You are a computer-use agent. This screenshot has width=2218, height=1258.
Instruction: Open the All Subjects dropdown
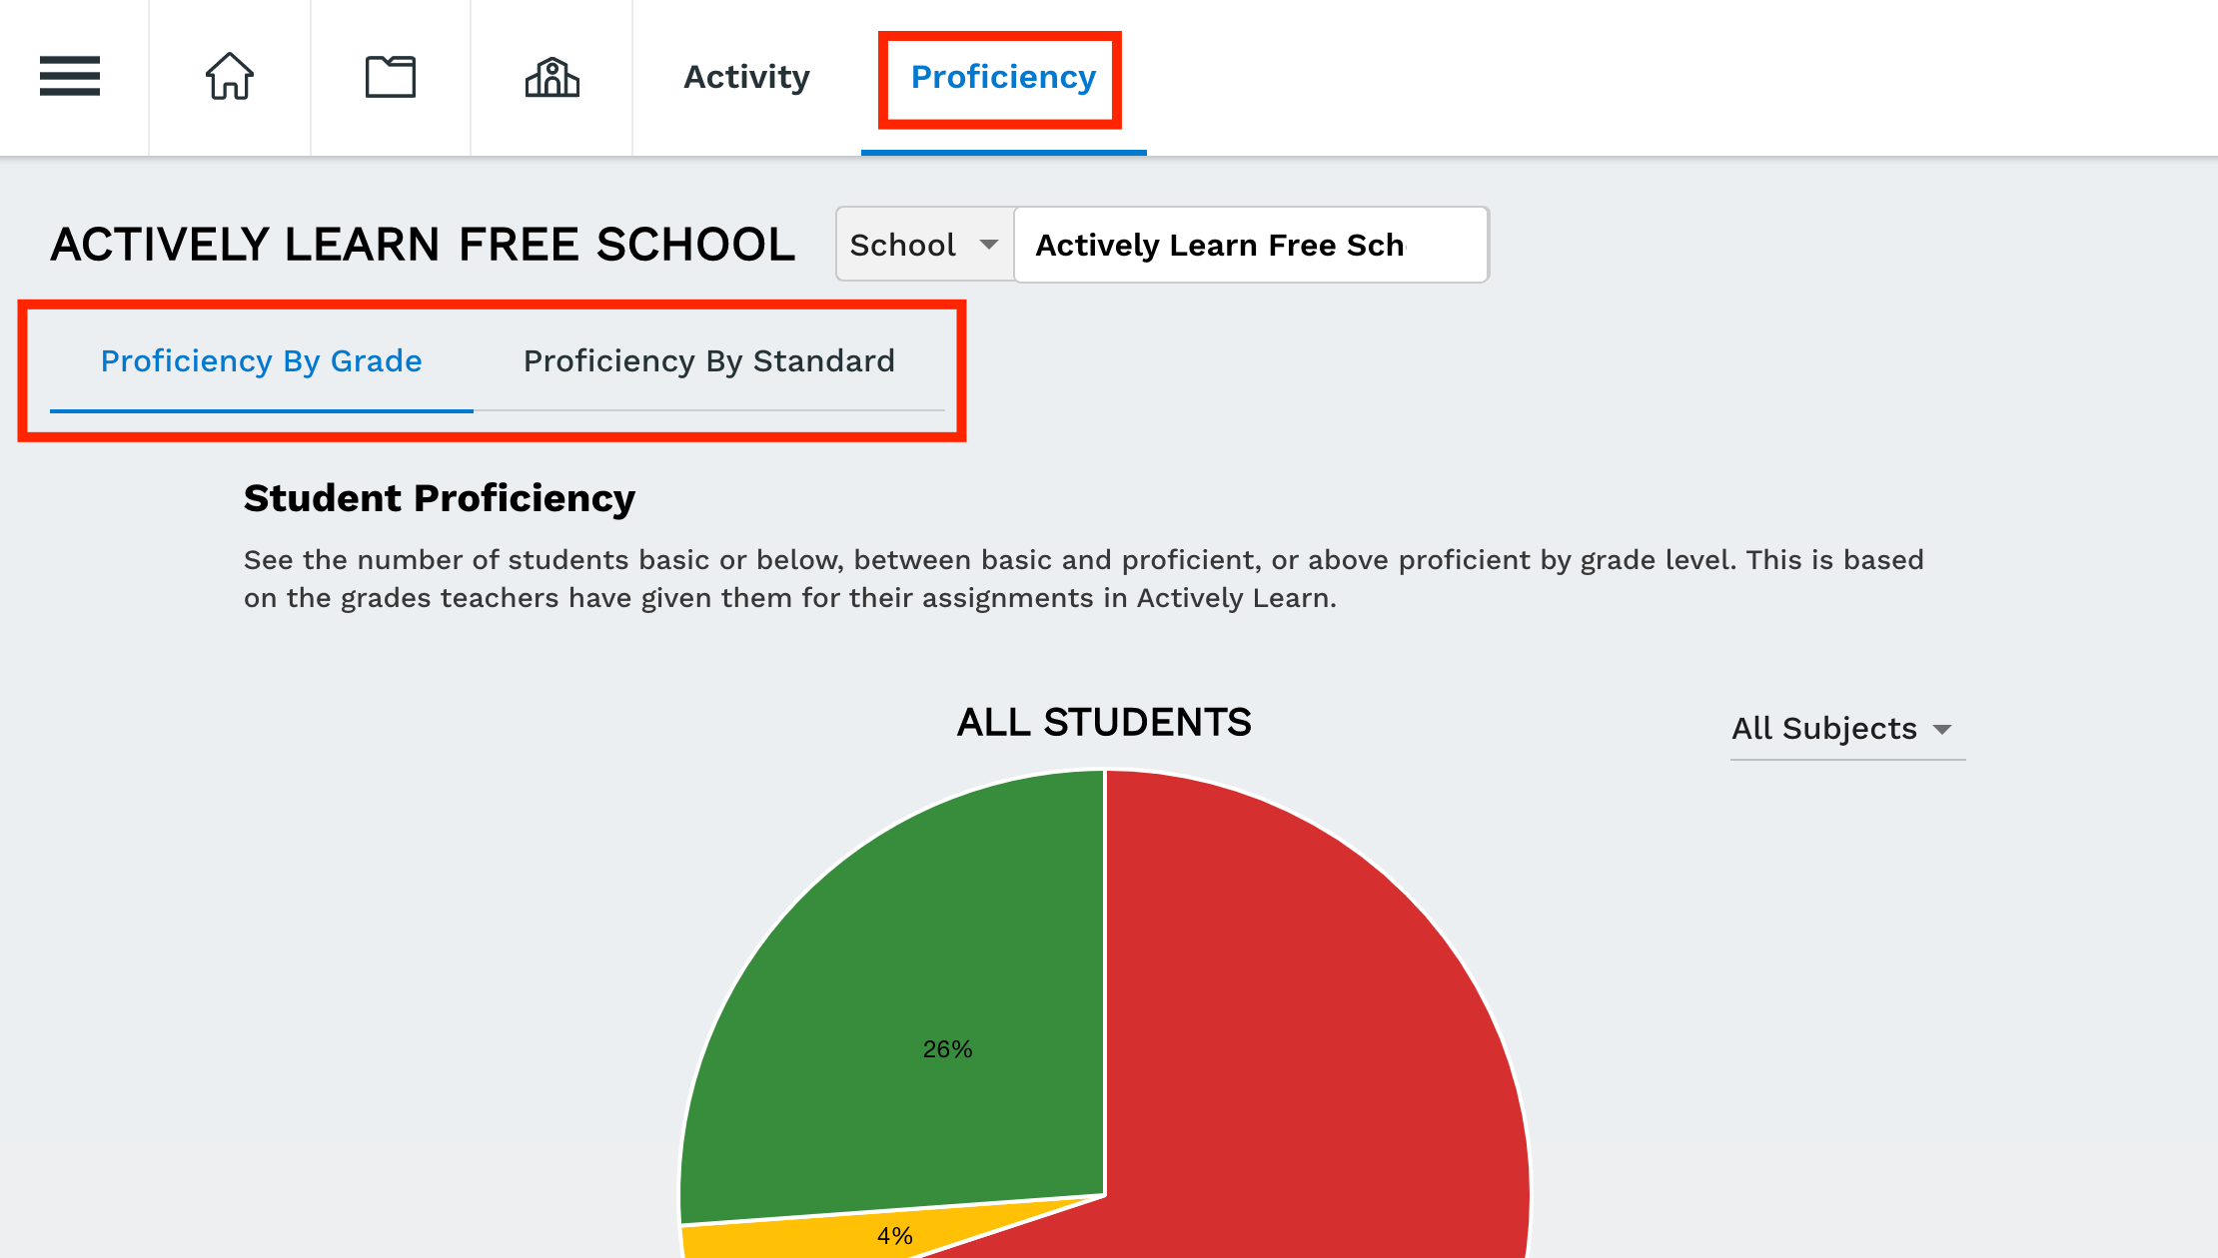coord(1847,730)
